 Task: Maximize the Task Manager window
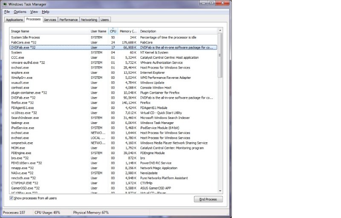coord(211,3)
